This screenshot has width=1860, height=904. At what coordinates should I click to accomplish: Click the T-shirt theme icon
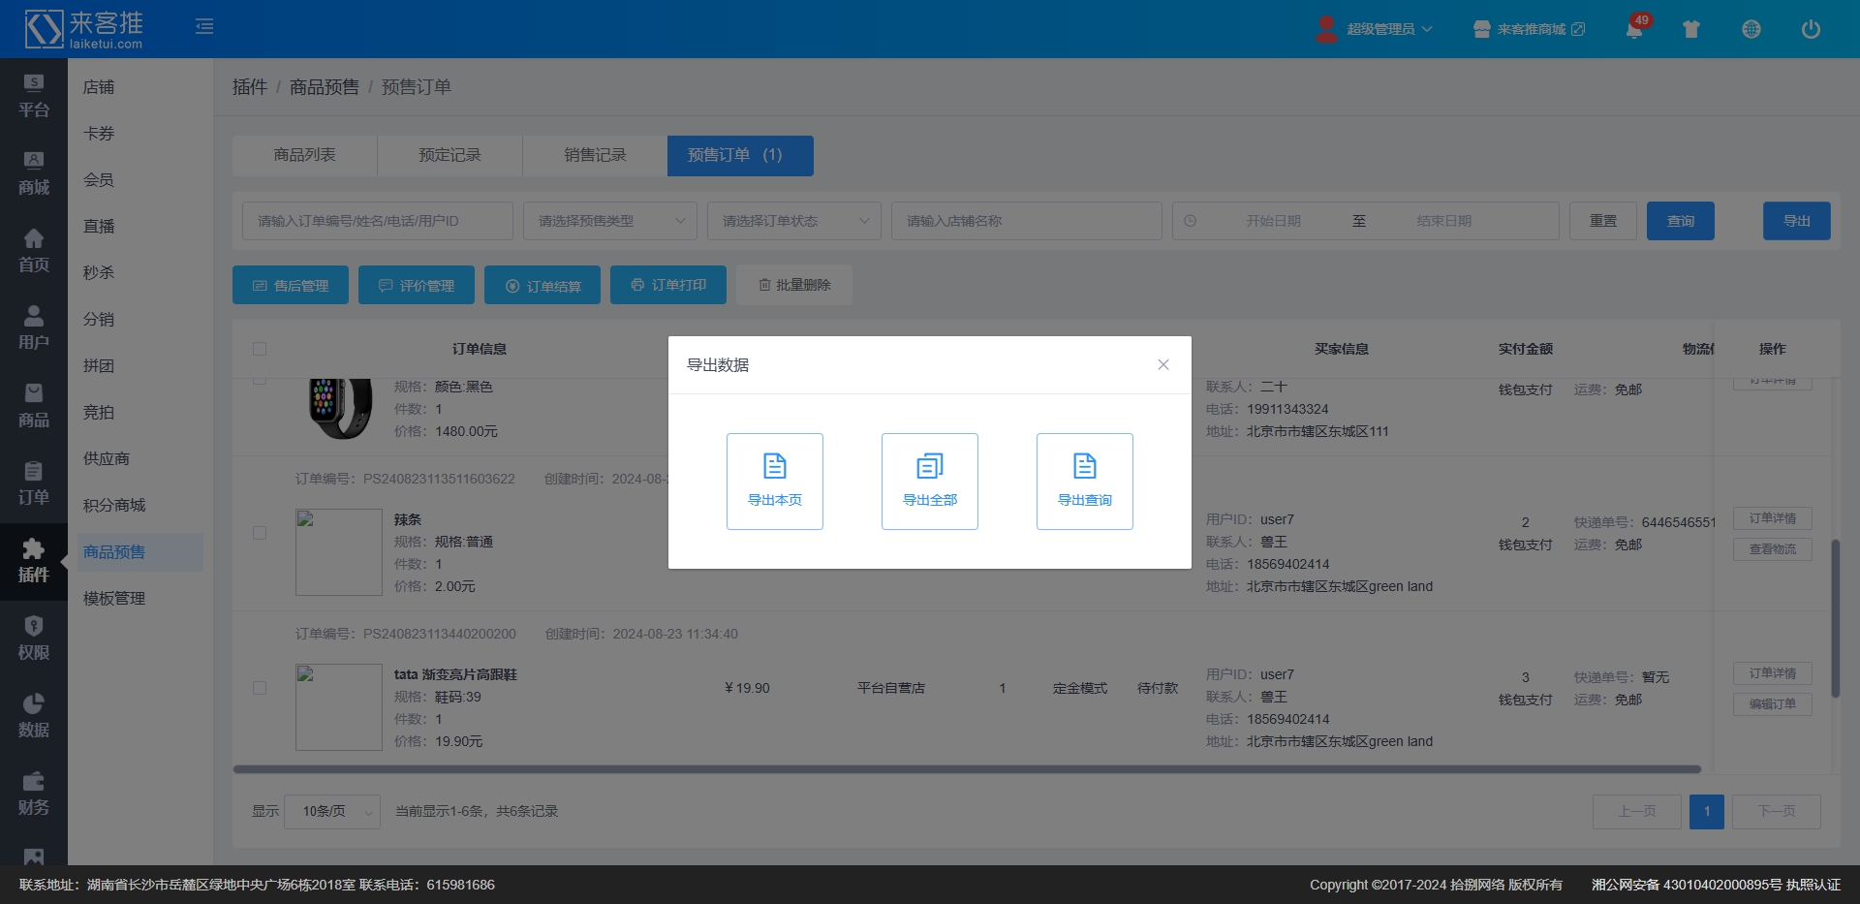(1691, 29)
